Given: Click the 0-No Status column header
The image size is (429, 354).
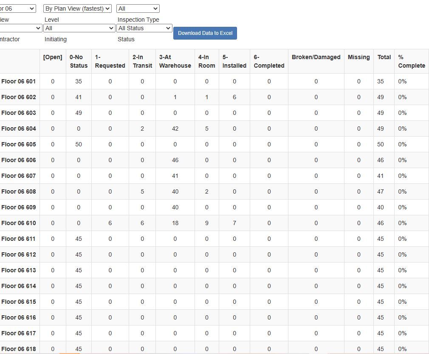Looking at the screenshot, I should coord(79,61).
